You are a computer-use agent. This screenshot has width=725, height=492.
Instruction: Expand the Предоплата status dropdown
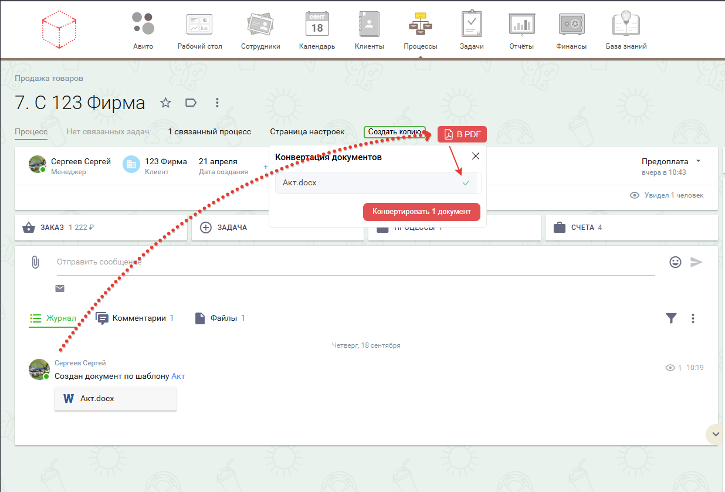coord(698,161)
